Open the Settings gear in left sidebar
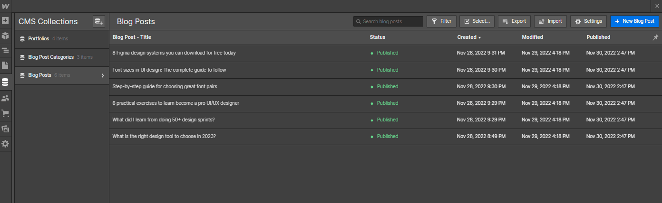The width and height of the screenshot is (662, 203). [x=5, y=143]
